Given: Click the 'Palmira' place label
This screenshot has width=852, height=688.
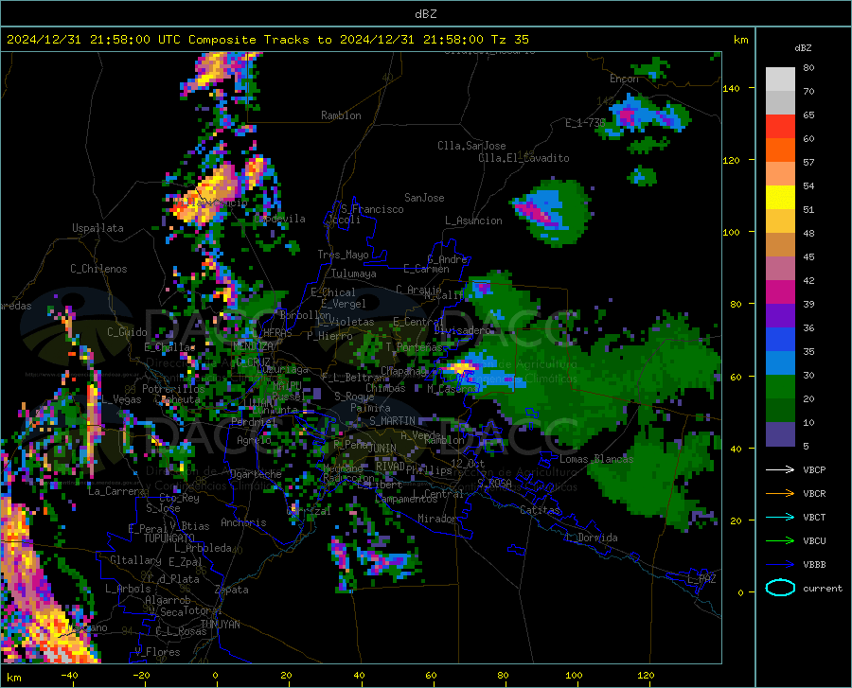Looking at the screenshot, I should [370, 408].
